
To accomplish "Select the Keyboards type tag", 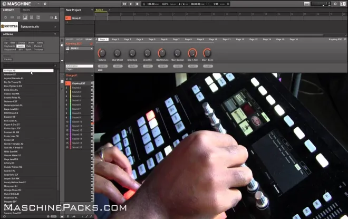I will tap(9, 46).
